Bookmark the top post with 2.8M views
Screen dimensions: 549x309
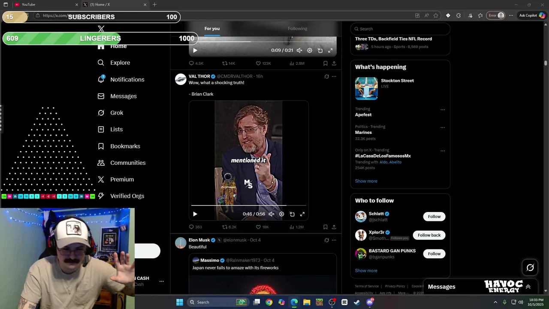pyautogui.click(x=326, y=64)
